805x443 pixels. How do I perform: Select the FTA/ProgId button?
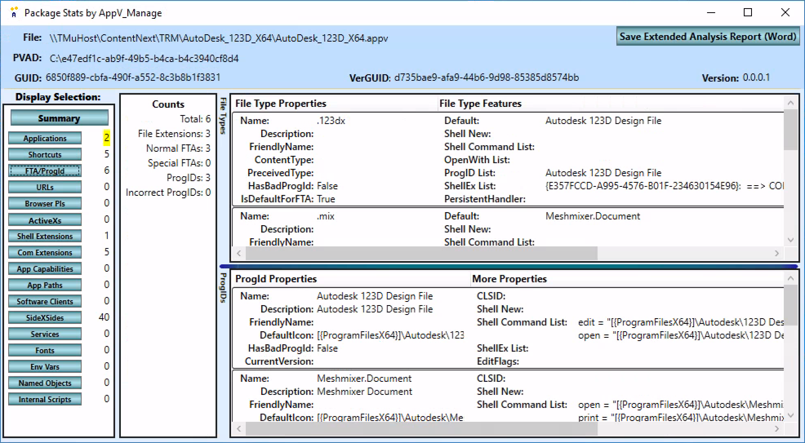point(45,171)
